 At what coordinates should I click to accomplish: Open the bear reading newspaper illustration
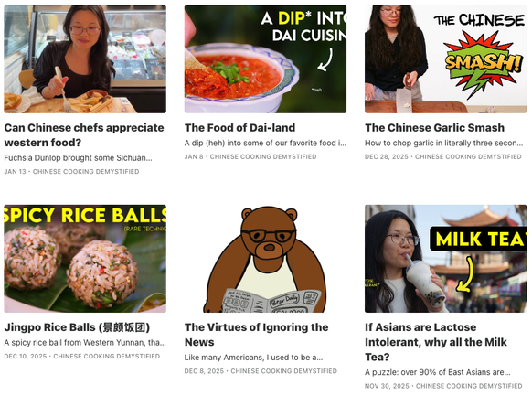point(265,259)
